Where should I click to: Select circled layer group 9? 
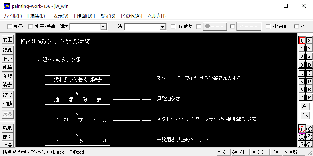[x=309, y=137]
